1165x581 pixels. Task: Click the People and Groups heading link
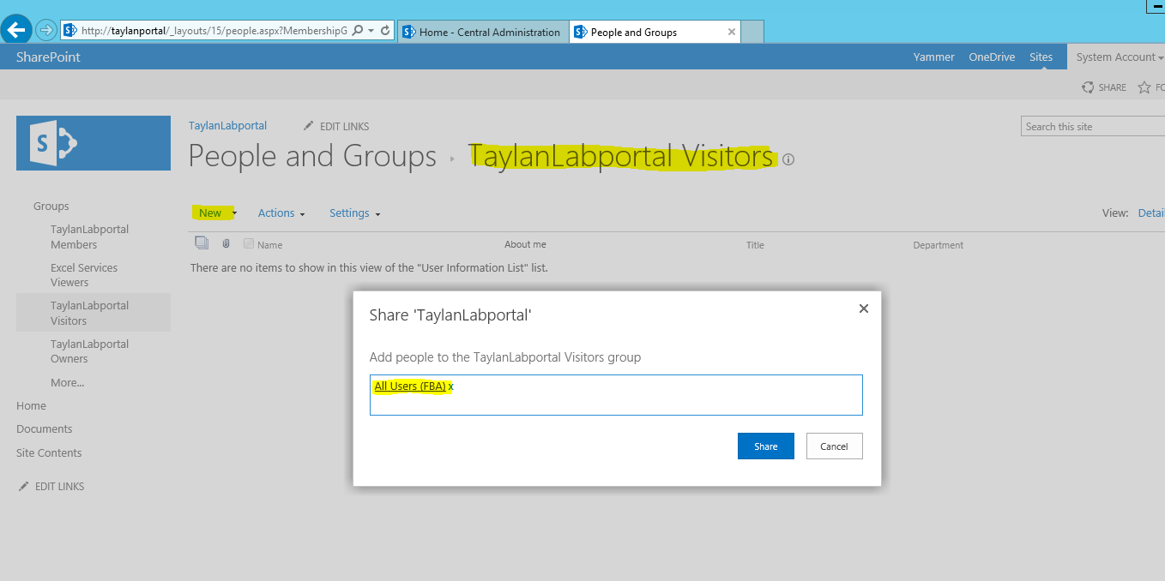click(x=312, y=157)
